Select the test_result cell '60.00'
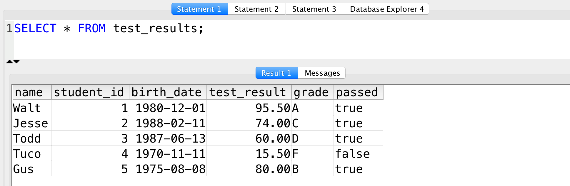Viewport: 570px width, 186px height. coord(249,138)
